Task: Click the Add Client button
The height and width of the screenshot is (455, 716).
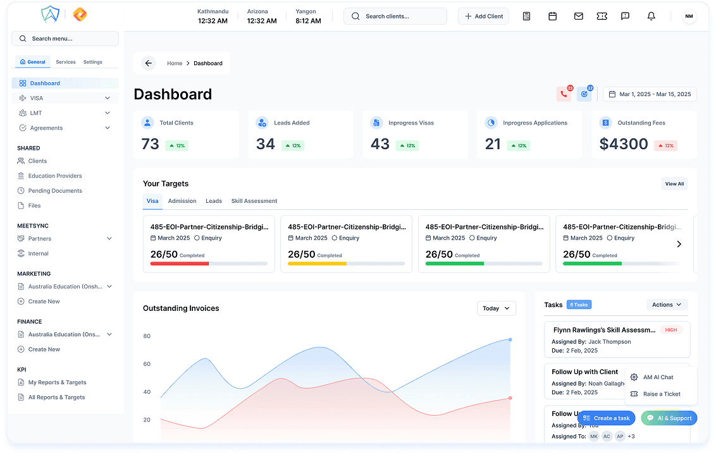Action: coord(484,16)
